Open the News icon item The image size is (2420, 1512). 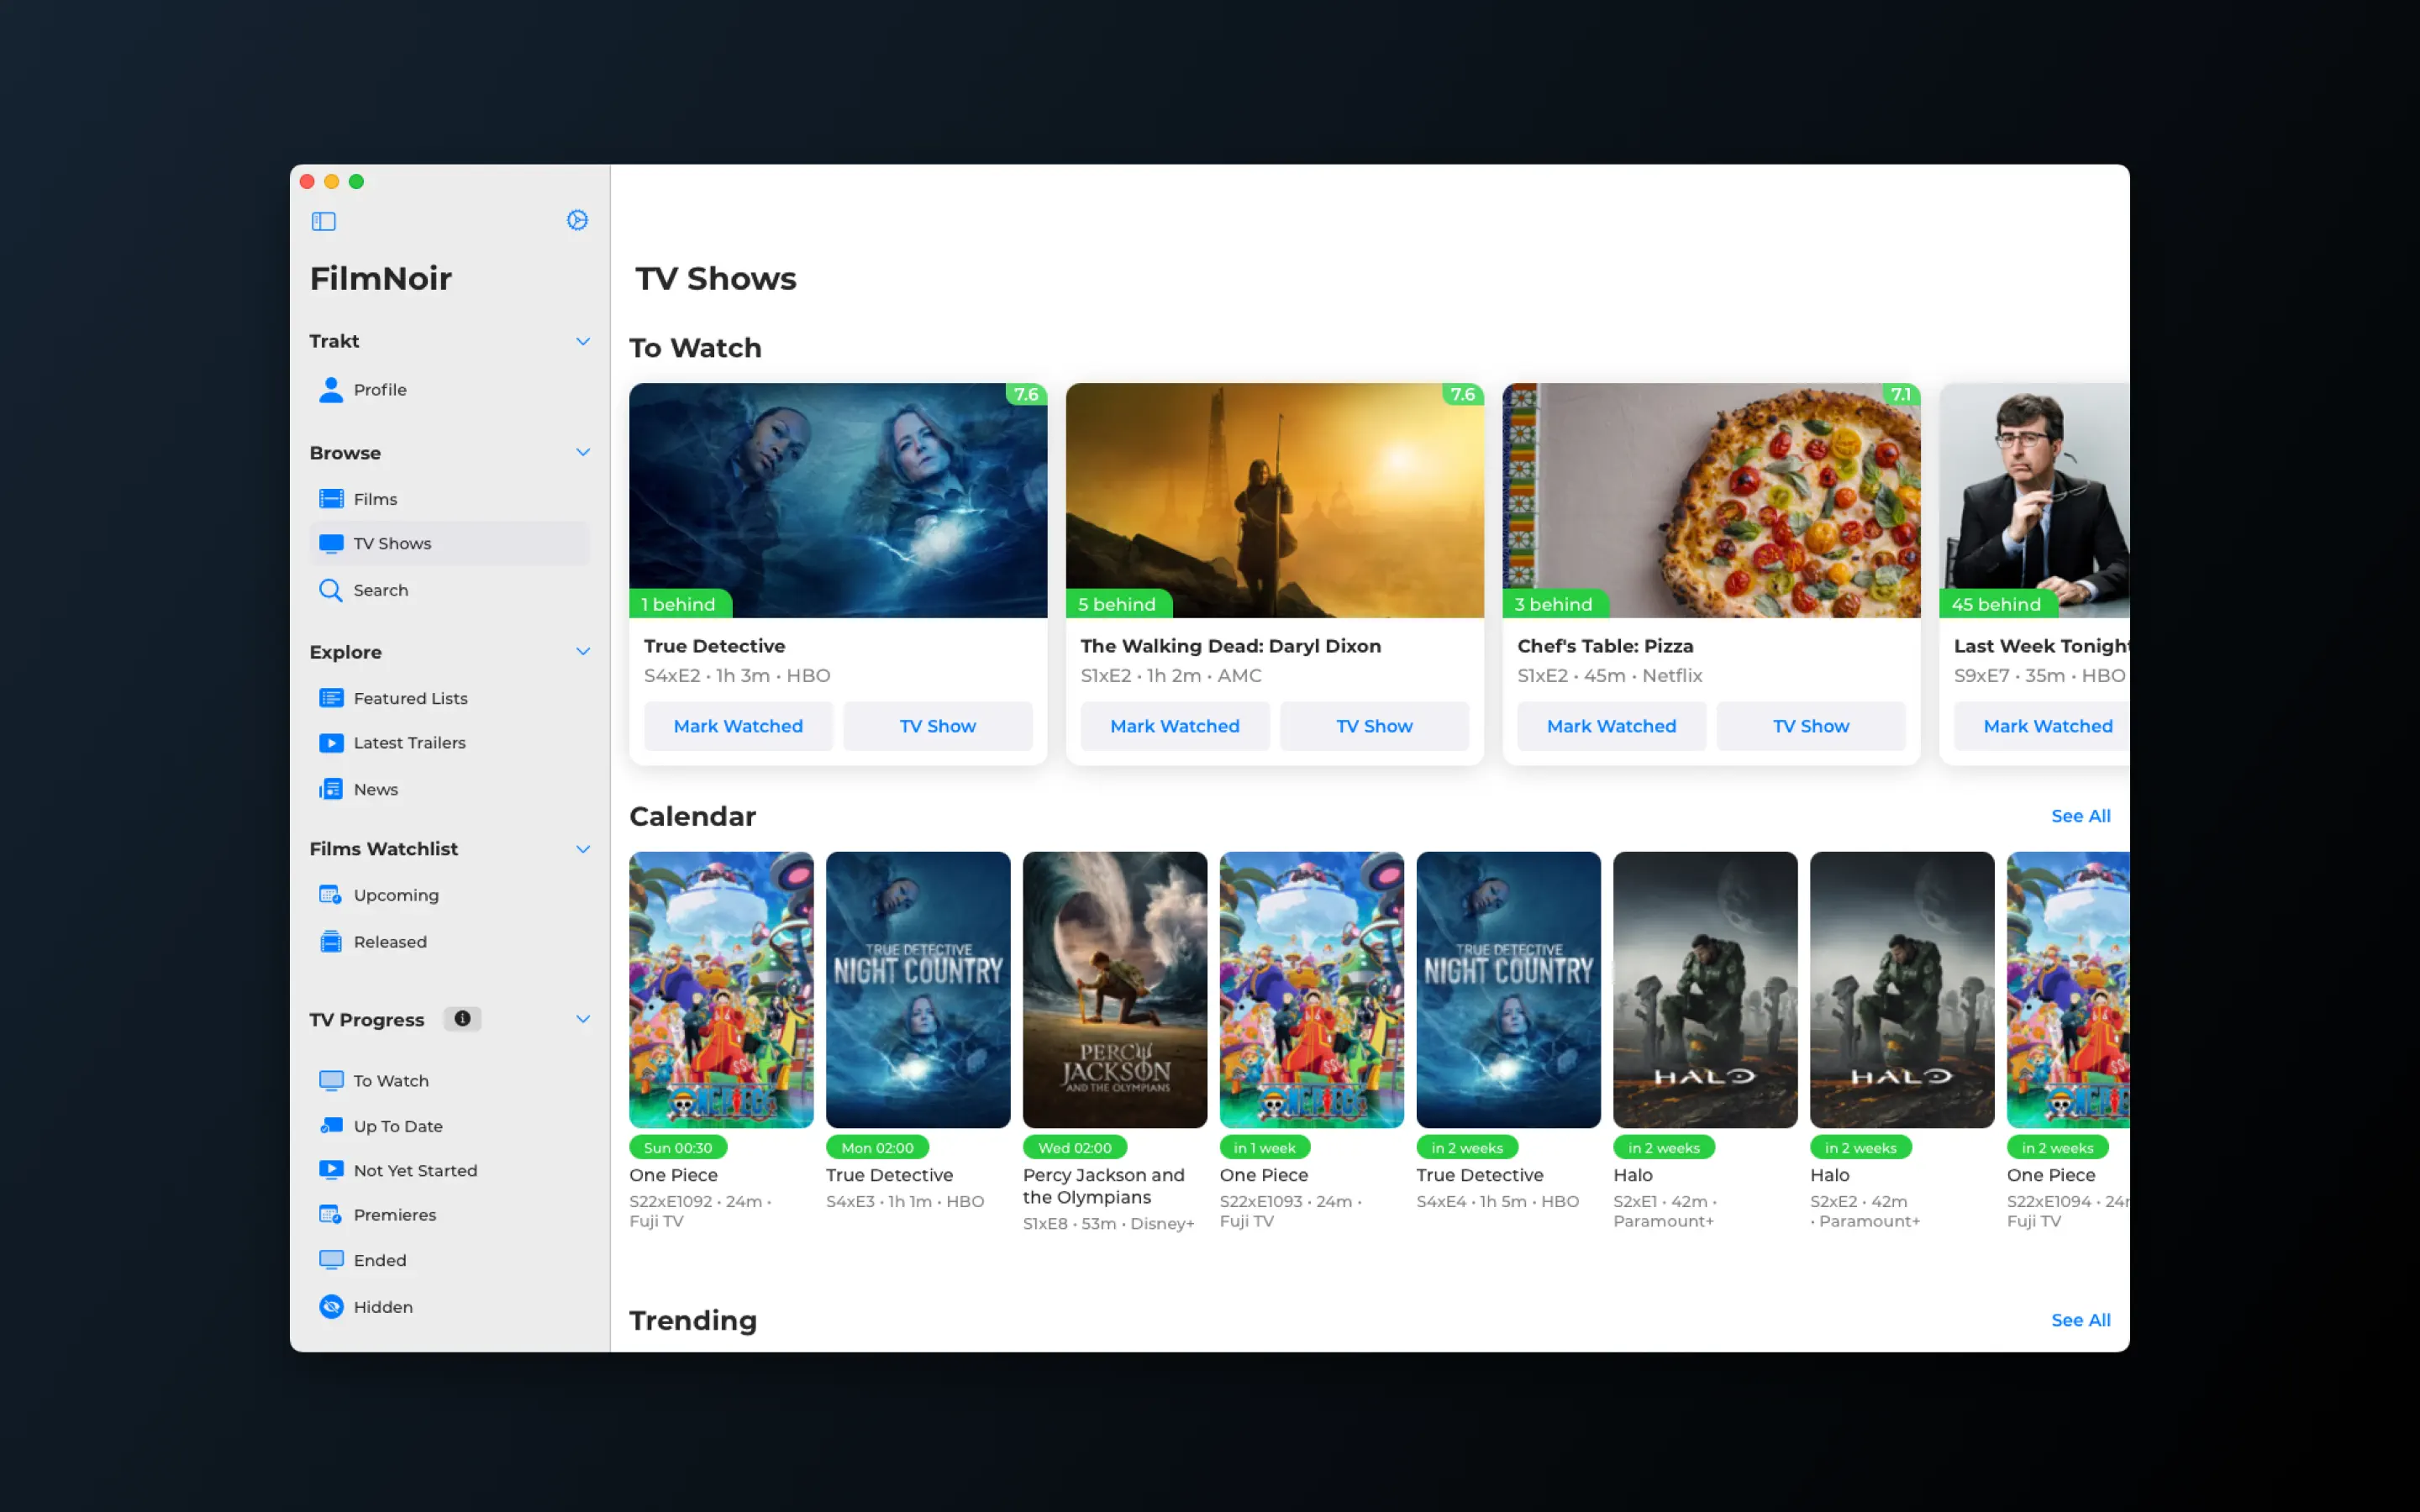(x=331, y=789)
